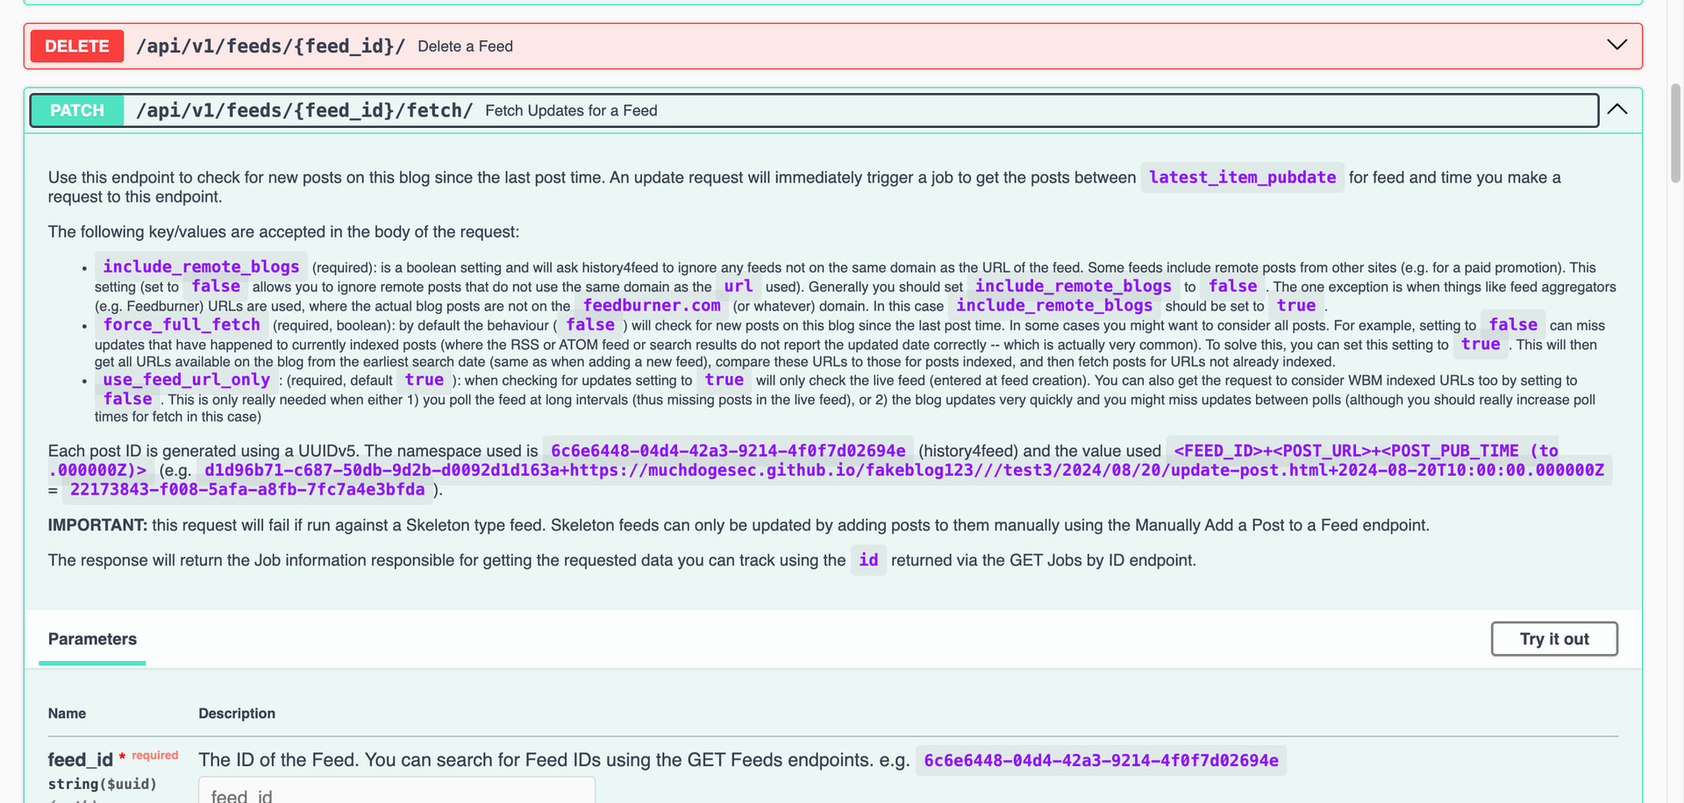Click the DELETE /api/v1/feeds/{feed_id}/ path
1684x803 pixels.
(270, 46)
